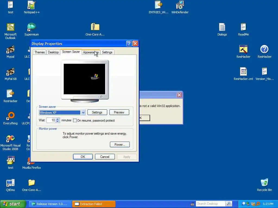Open the on-screen keyboard taskbar icon
This screenshot has height=208, width=278.
(192, 204)
